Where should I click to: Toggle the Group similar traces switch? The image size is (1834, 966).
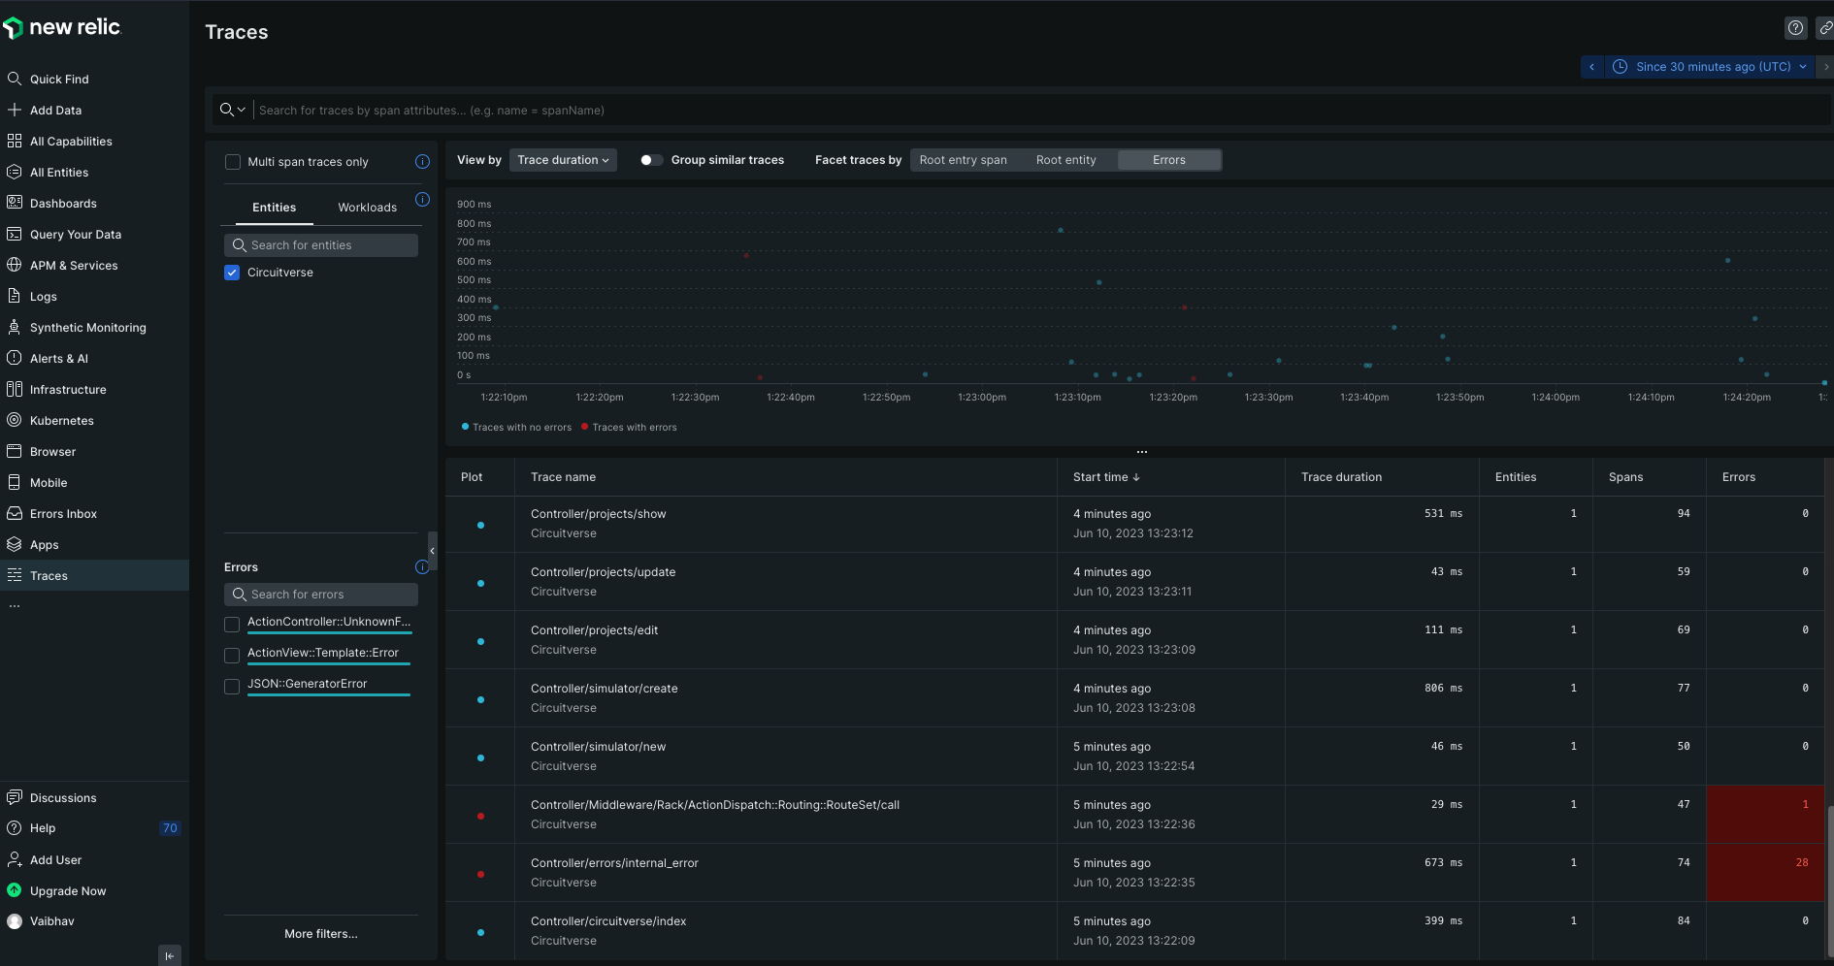tap(650, 160)
